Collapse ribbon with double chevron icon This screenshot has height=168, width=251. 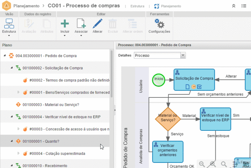coord(234,6)
